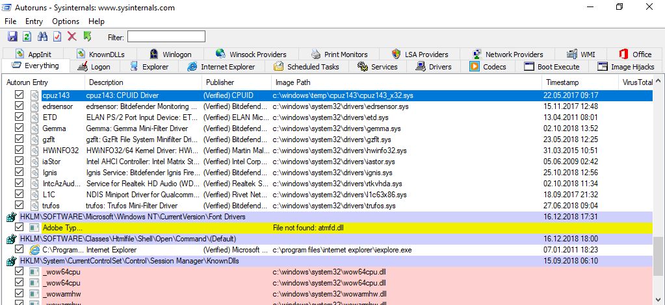665x305 pixels.
Task: Click the scrollbar down arrow
Action: click(x=658, y=300)
